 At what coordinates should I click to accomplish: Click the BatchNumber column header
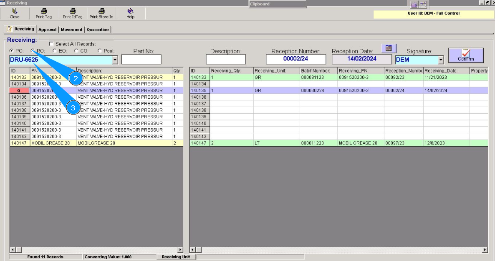[318, 71]
